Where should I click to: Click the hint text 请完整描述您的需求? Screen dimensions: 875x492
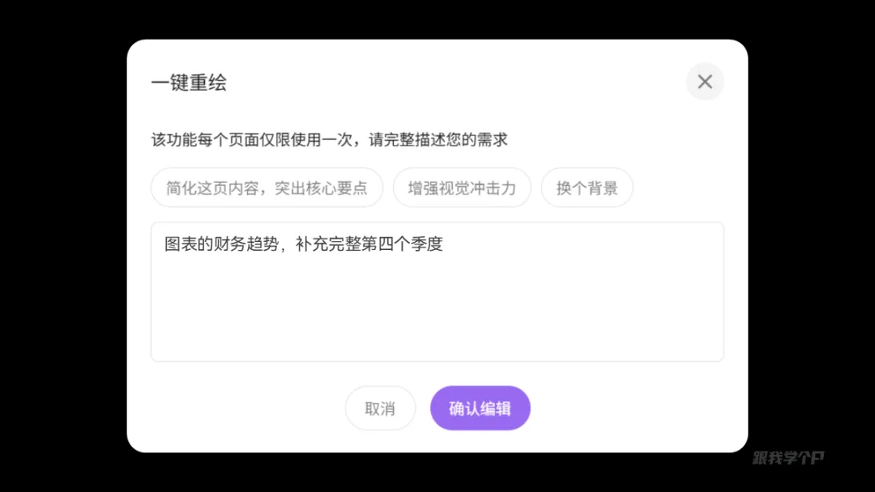438,140
